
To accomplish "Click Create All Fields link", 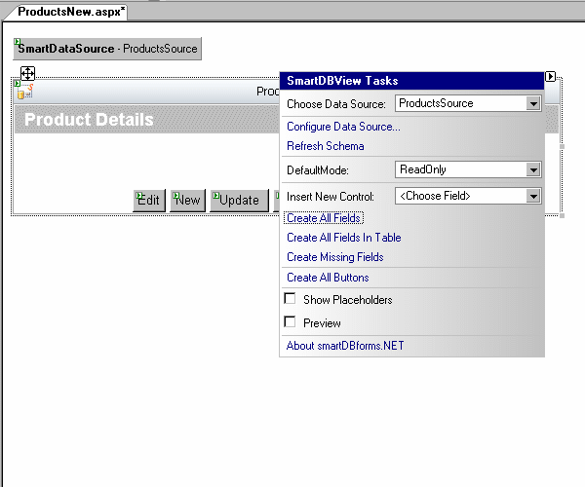I will [324, 218].
